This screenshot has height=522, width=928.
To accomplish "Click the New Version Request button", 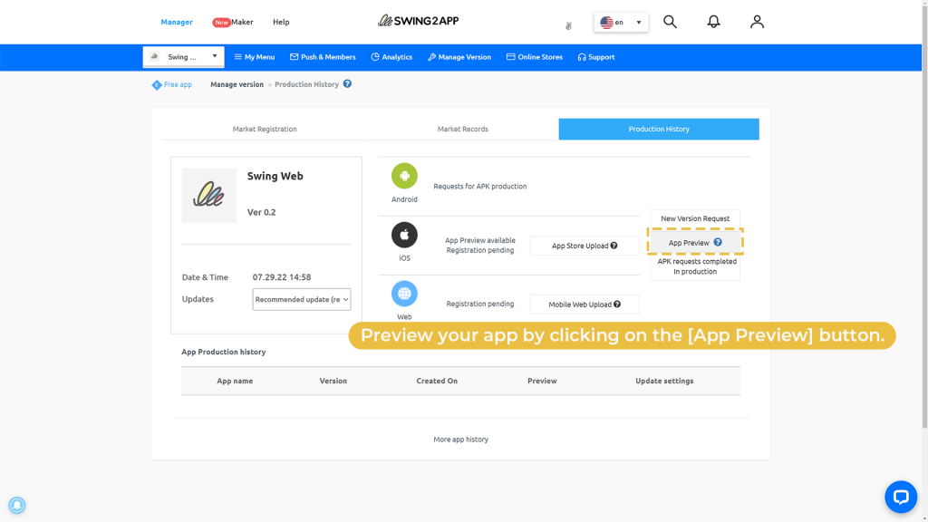I will click(695, 218).
